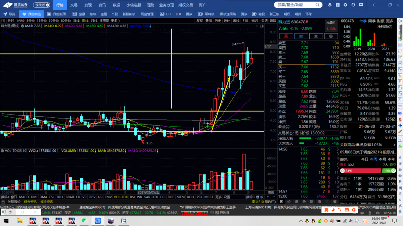Click the blue 卖 sell button

click(x=301, y=36)
